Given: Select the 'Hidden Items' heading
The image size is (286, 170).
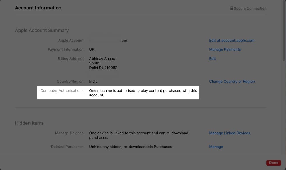Looking at the screenshot, I should pos(29,123).
